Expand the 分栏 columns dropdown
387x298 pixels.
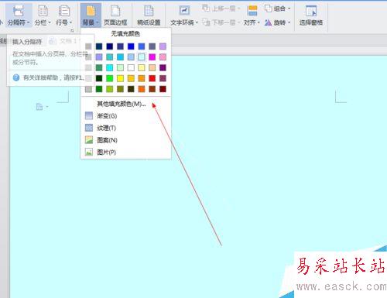(50, 22)
